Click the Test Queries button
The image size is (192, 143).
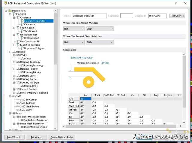click(x=177, y=16)
